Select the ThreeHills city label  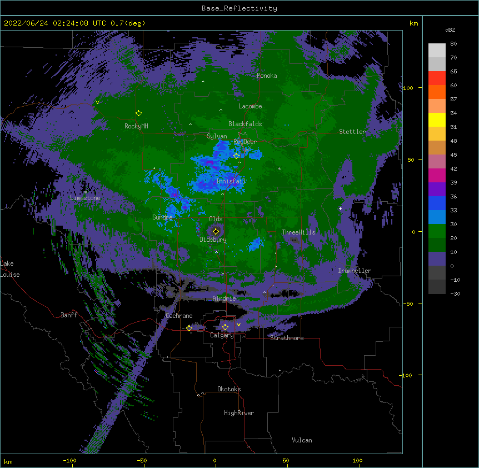coord(298,232)
